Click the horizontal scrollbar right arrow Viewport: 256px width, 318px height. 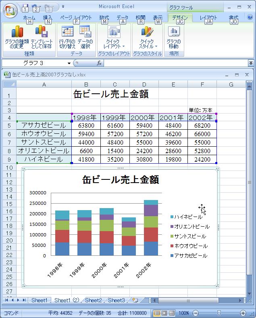click(240, 300)
